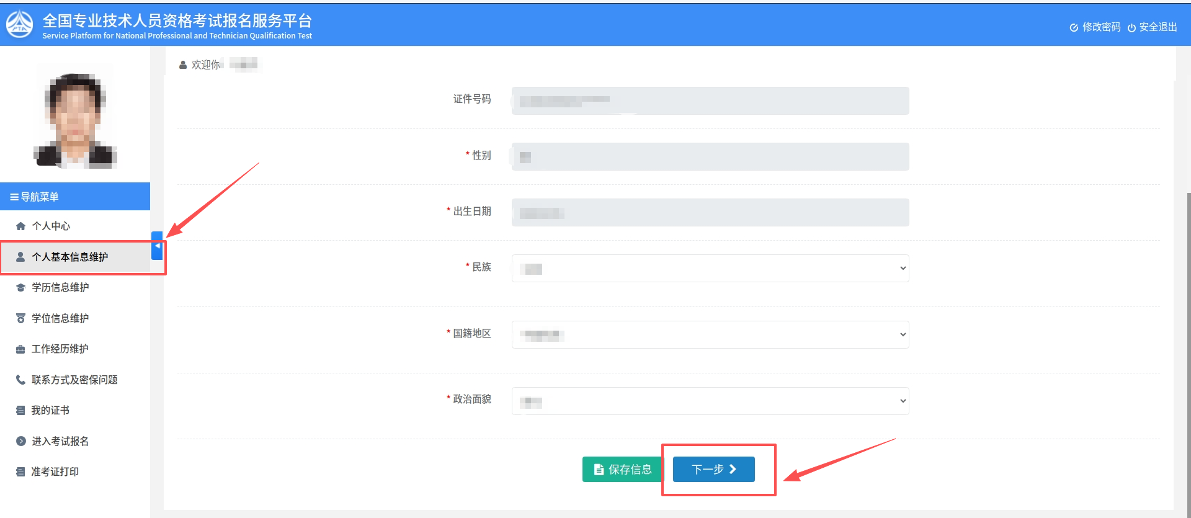Open 修改密码 in the top bar
Viewport: 1191px width, 518px height.
1095,27
